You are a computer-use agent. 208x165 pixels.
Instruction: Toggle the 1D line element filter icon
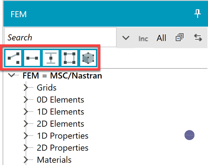click(32, 58)
